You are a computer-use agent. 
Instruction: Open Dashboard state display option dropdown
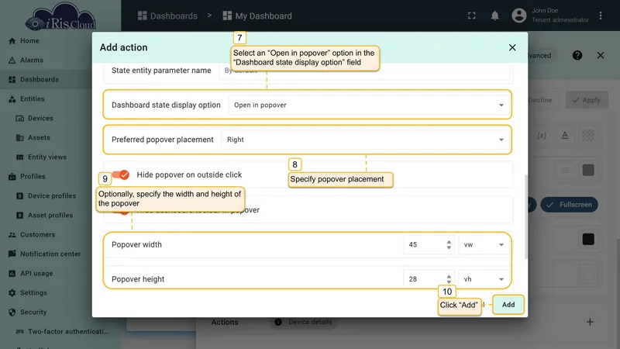pyautogui.click(x=369, y=105)
